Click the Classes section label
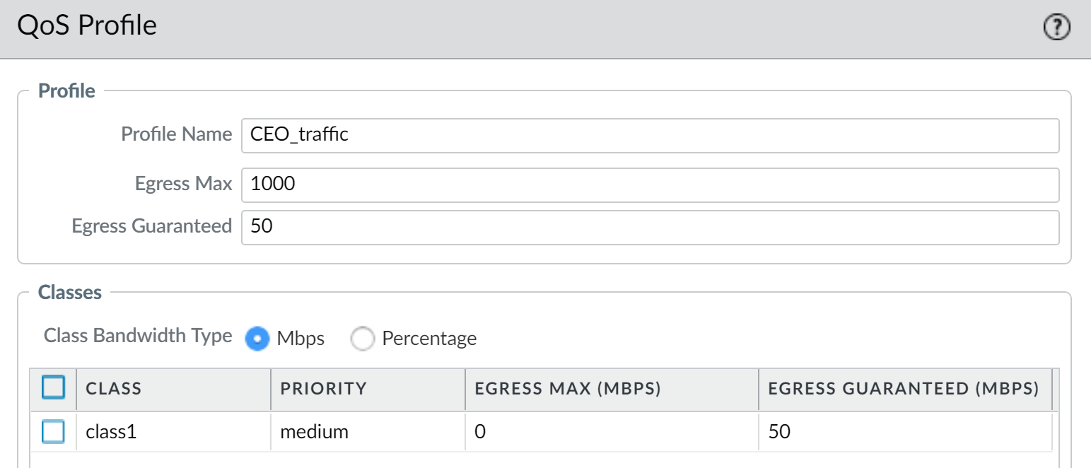This screenshot has height=468, width=1091. click(x=70, y=292)
